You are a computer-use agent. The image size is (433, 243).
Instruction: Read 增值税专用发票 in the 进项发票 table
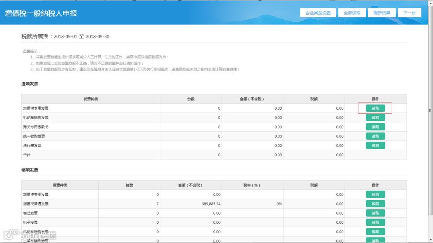[x=375, y=108]
